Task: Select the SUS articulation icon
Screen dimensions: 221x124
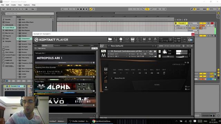Action: (x=115, y=73)
